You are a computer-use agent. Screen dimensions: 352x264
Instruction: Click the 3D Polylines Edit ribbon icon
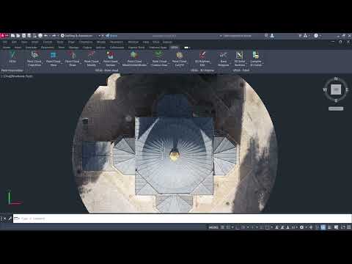pos(202,55)
